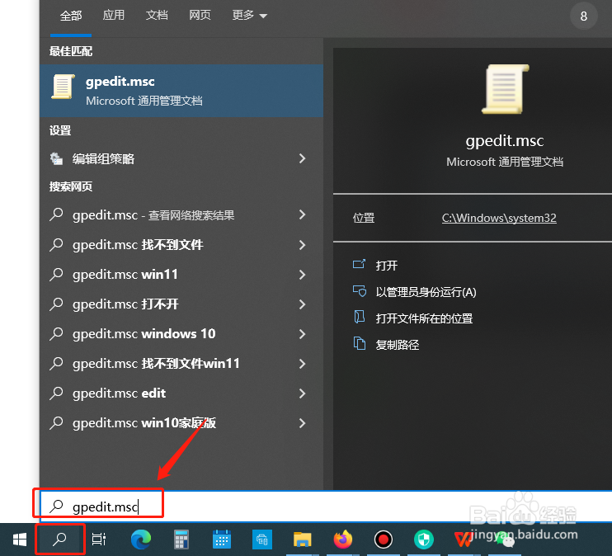The image size is (612, 556).
Task: Open the 编辑组策略 setting result
Action: coord(181,158)
